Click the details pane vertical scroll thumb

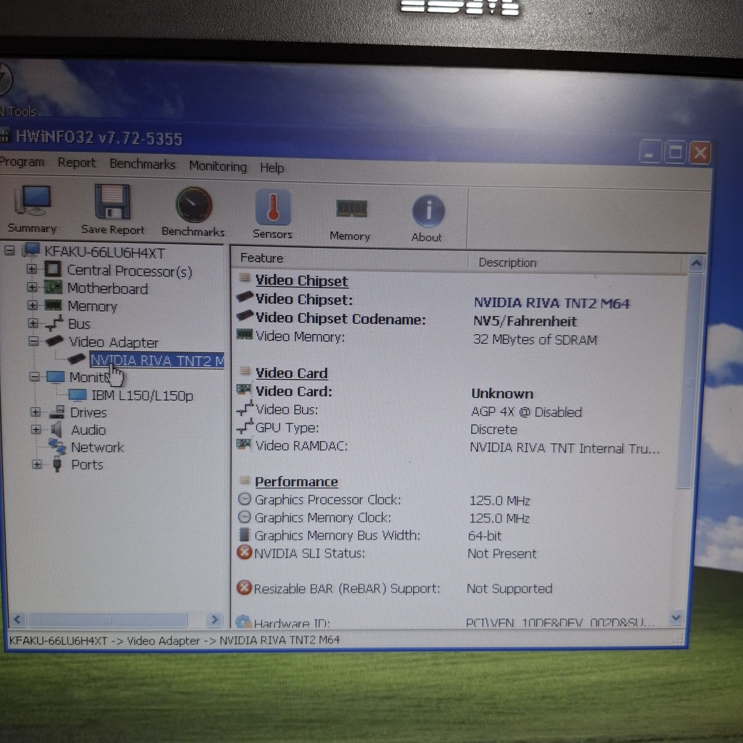click(x=689, y=381)
